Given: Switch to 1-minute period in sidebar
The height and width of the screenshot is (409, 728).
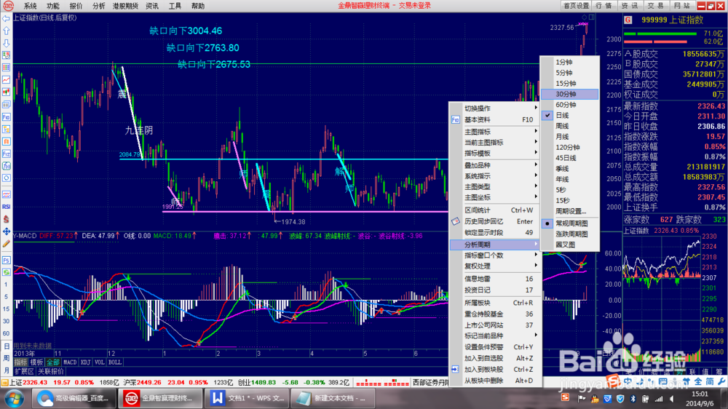Looking at the screenshot, I should click(x=6, y=285).
